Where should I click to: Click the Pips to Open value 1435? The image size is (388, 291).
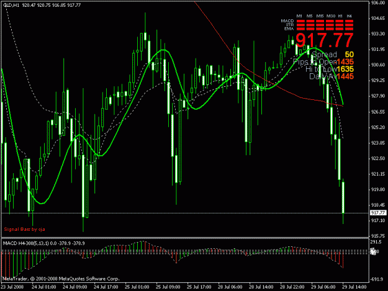click(x=345, y=62)
